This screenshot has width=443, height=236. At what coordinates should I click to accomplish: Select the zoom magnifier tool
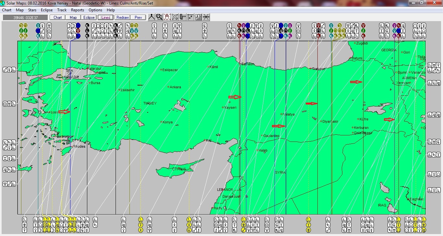159,17
